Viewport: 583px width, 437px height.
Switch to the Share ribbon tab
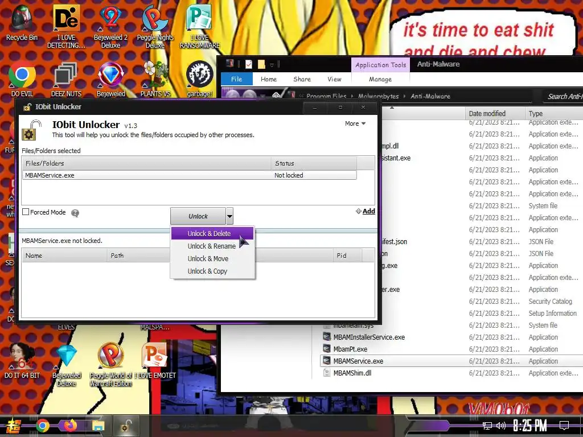coord(302,79)
